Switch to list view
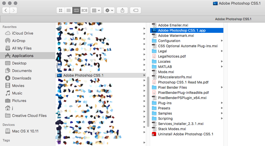This screenshot has width=265, height=146. tap(68, 10)
